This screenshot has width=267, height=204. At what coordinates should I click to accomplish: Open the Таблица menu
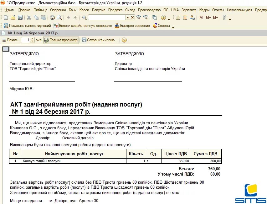pyautogui.click(x=41, y=10)
